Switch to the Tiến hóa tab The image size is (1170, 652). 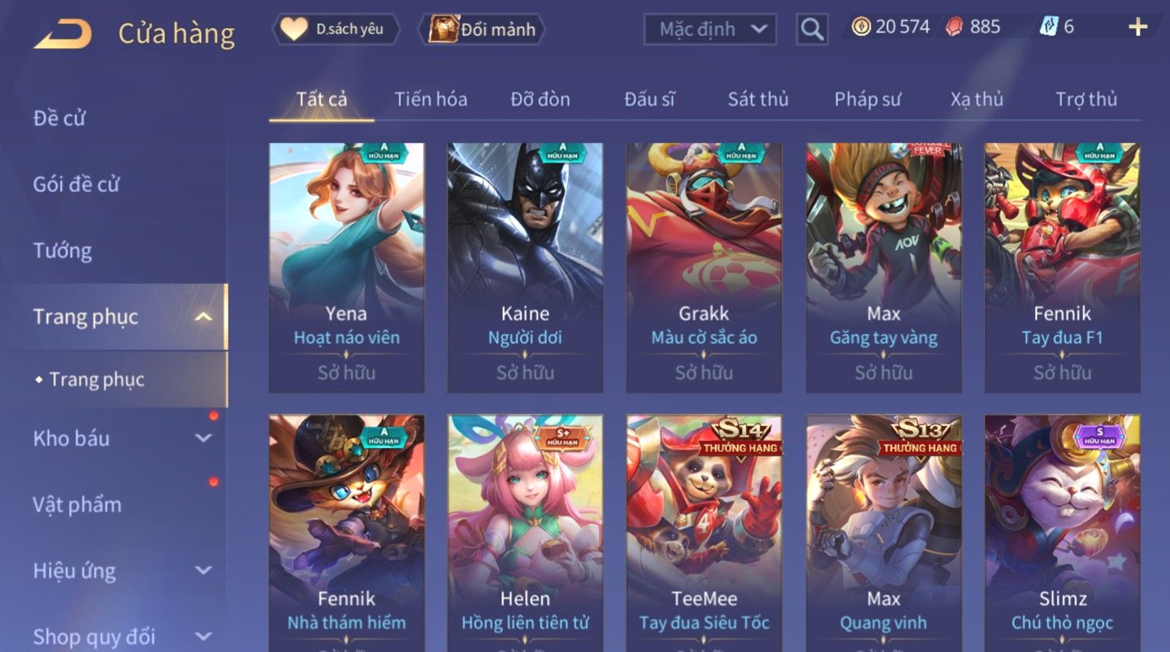pyautogui.click(x=431, y=99)
